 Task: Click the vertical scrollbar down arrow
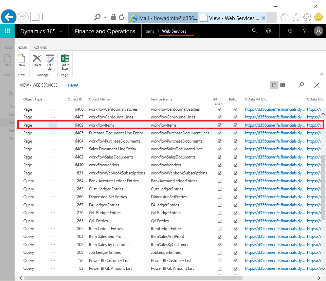point(323,269)
